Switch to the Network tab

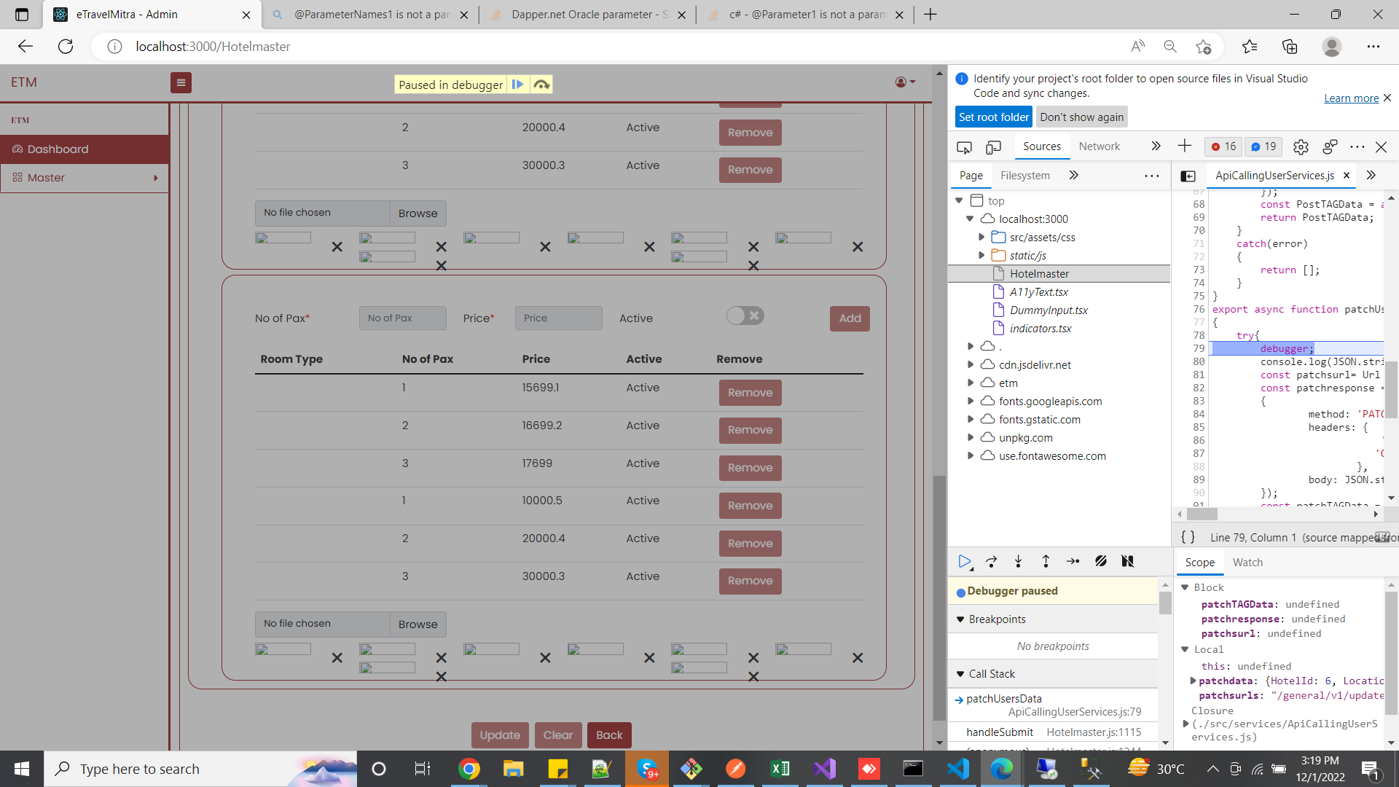coord(1099,146)
